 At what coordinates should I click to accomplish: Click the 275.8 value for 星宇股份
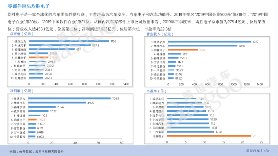click(53, 53)
